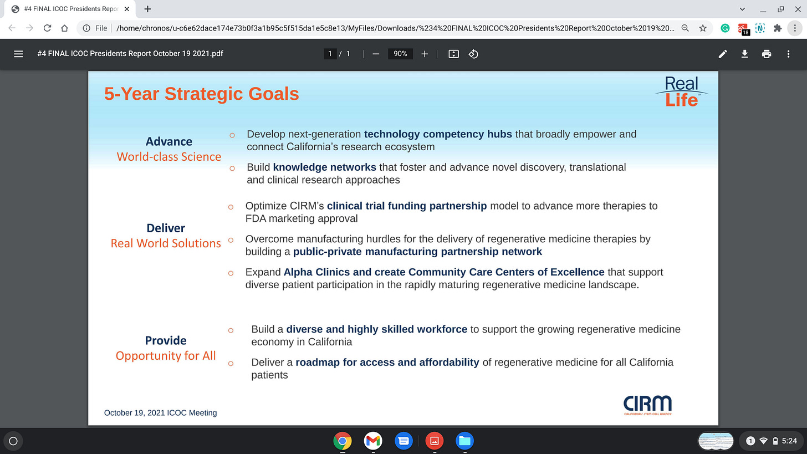Click the PDF file name title
The image size is (807, 454).
click(x=130, y=54)
